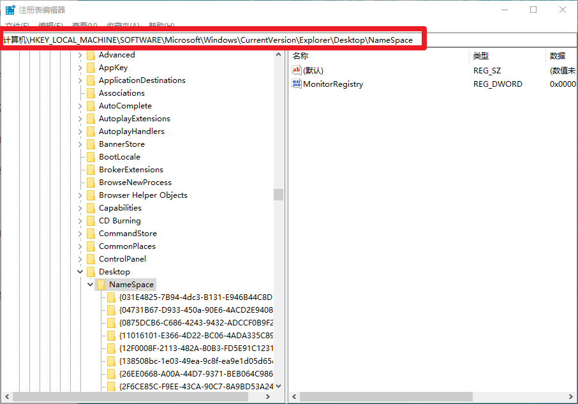Viewport: 578px width, 404px height.
Task: Select the Associations key in the tree
Action: click(121, 93)
